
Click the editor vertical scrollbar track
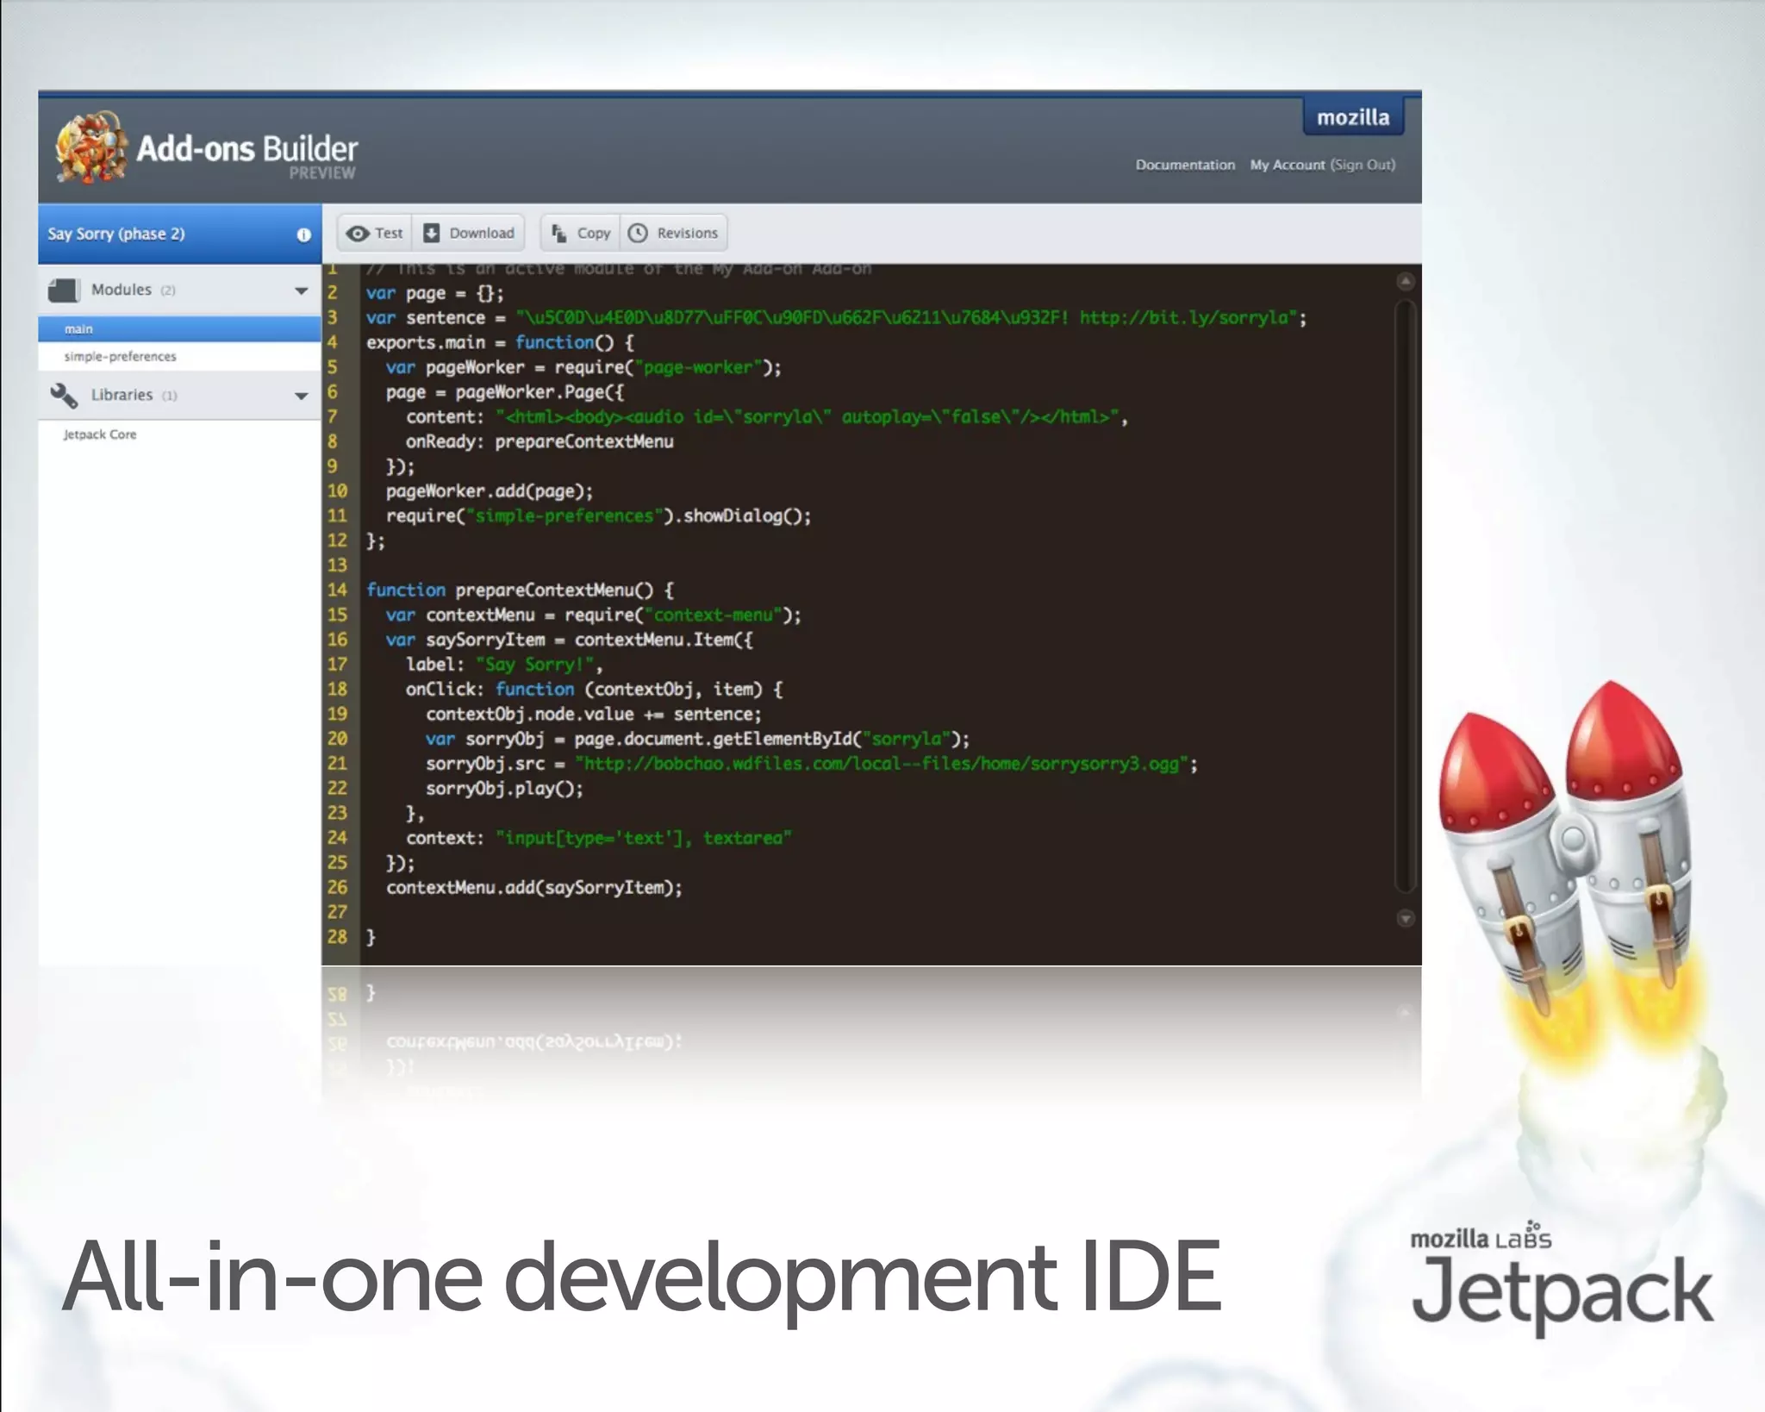click(1406, 597)
